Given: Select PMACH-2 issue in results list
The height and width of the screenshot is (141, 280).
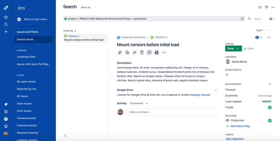Looking at the screenshot, I should coord(85,38).
